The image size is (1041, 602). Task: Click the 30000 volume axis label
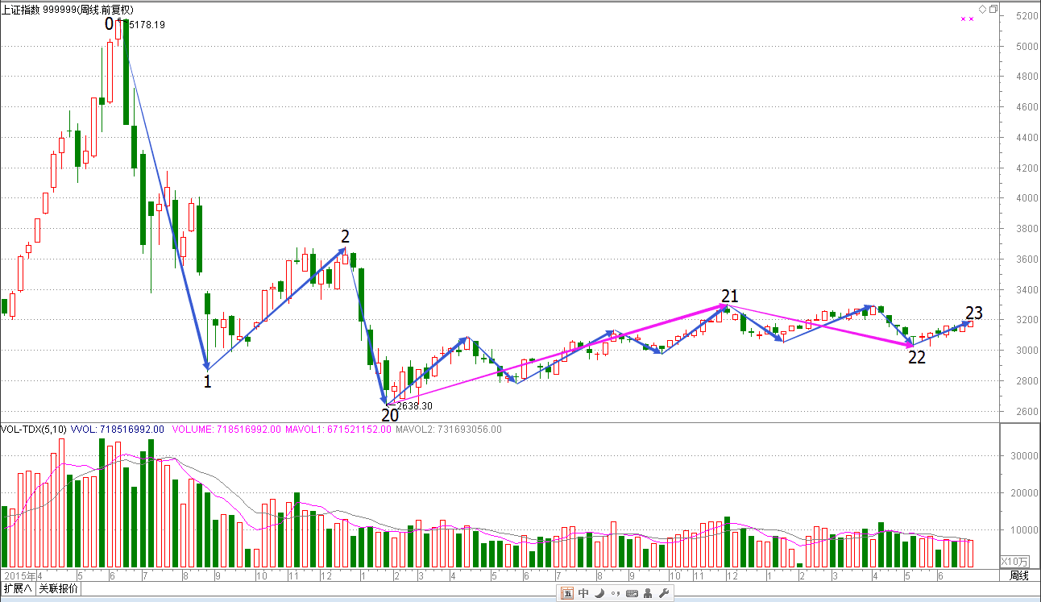[1024, 456]
